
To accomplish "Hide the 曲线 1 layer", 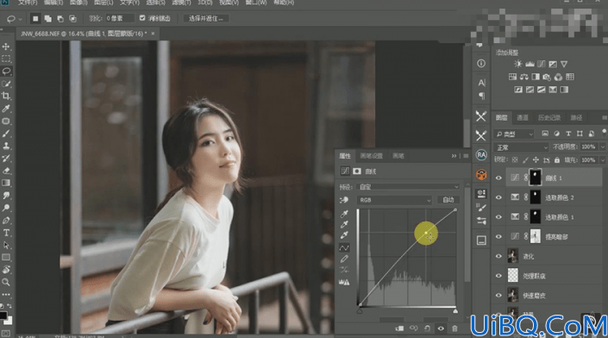I will pos(499,178).
